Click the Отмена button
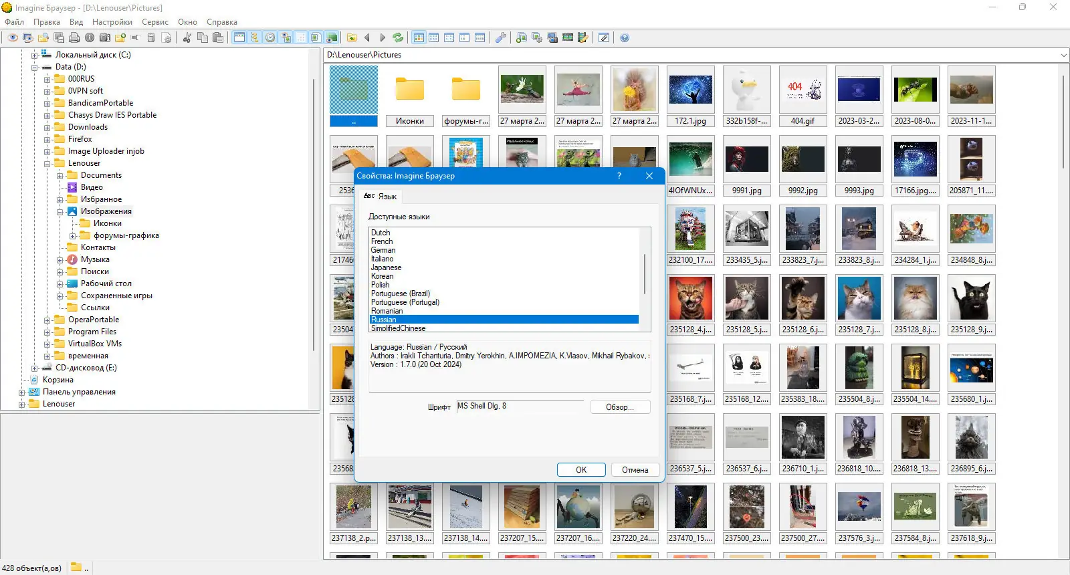 (x=635, y=470)
